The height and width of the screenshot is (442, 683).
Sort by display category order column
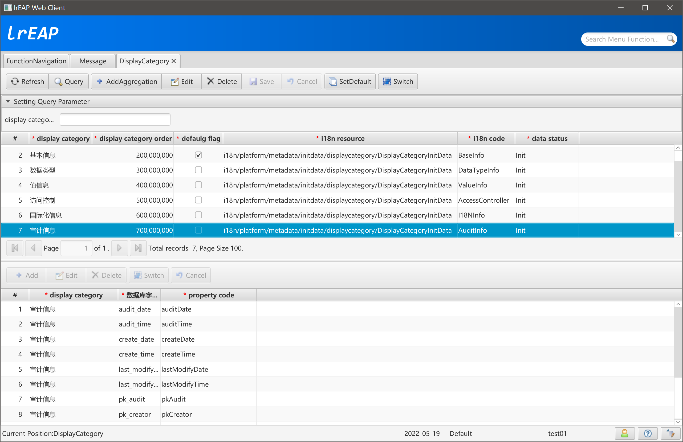133,138
